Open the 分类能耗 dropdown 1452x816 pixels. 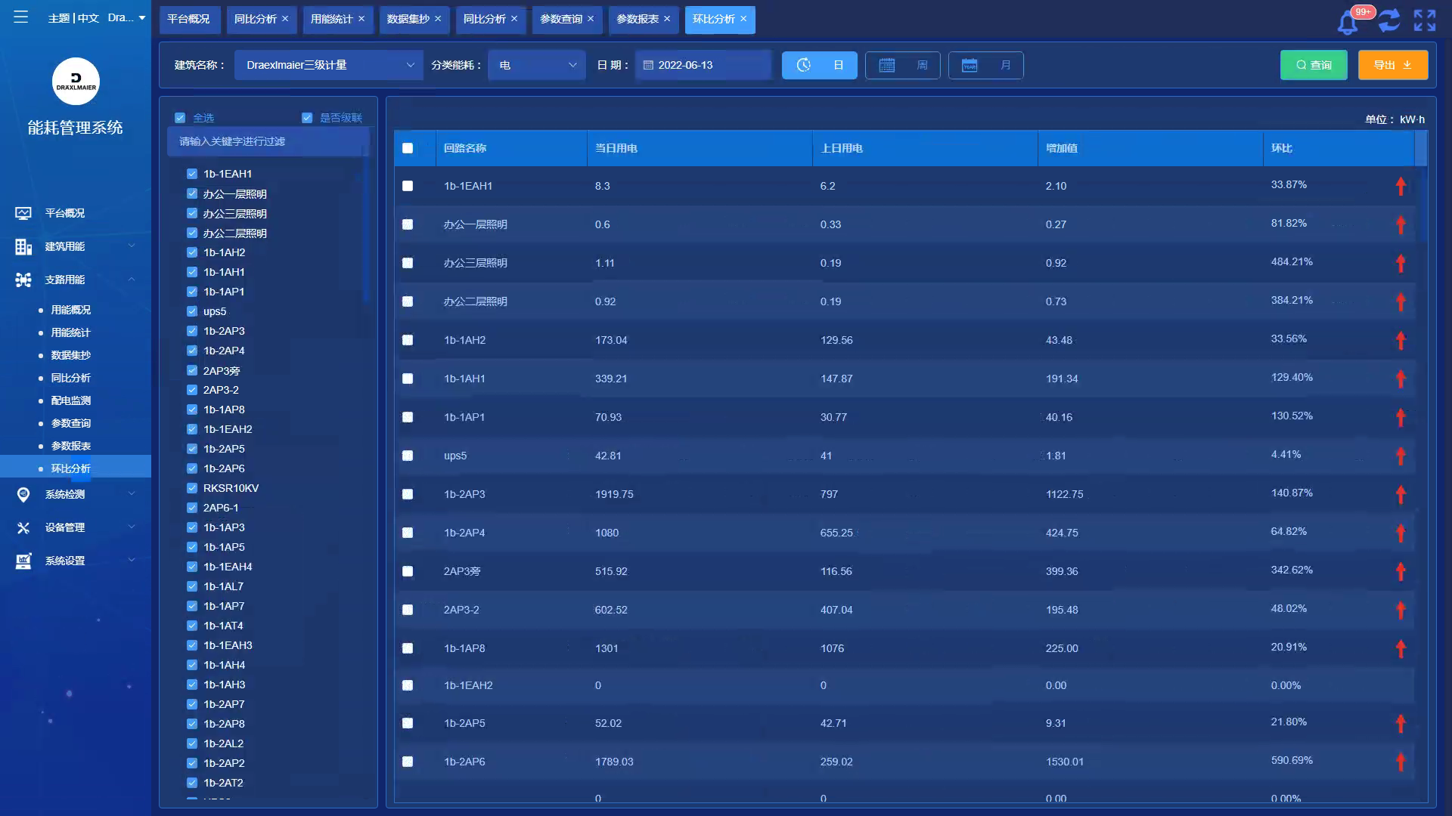536,65
